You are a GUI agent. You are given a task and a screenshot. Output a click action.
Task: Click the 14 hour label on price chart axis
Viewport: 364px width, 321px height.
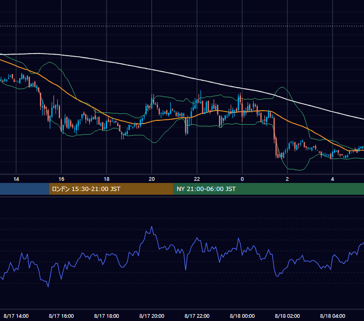[16, 179]
